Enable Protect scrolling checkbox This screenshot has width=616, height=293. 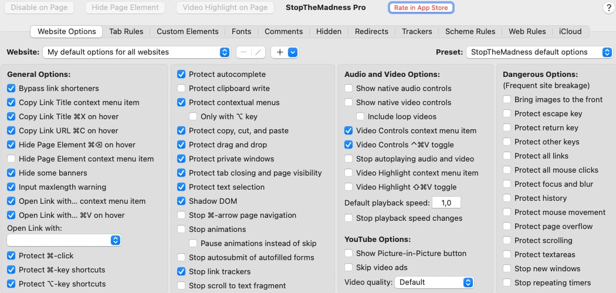[x=507, y=241]
